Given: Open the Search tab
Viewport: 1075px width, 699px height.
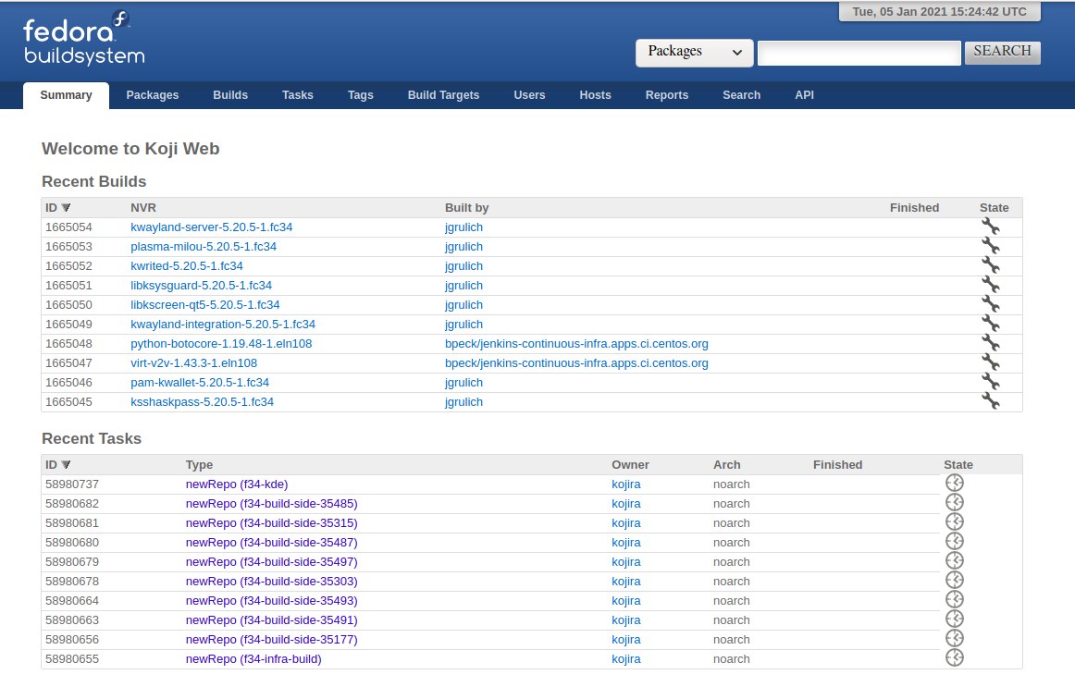Looking at the screenshot, I should [x=742, y=95].
